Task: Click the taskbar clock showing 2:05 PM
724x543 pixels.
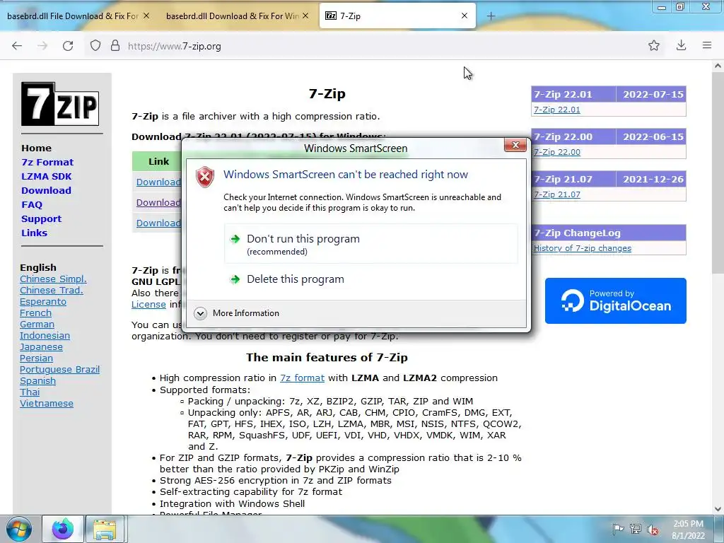Action: click(688, 529)
